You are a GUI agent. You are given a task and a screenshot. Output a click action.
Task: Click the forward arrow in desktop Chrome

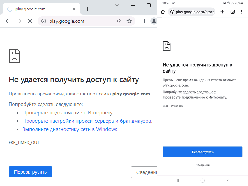tap(19, 21)
